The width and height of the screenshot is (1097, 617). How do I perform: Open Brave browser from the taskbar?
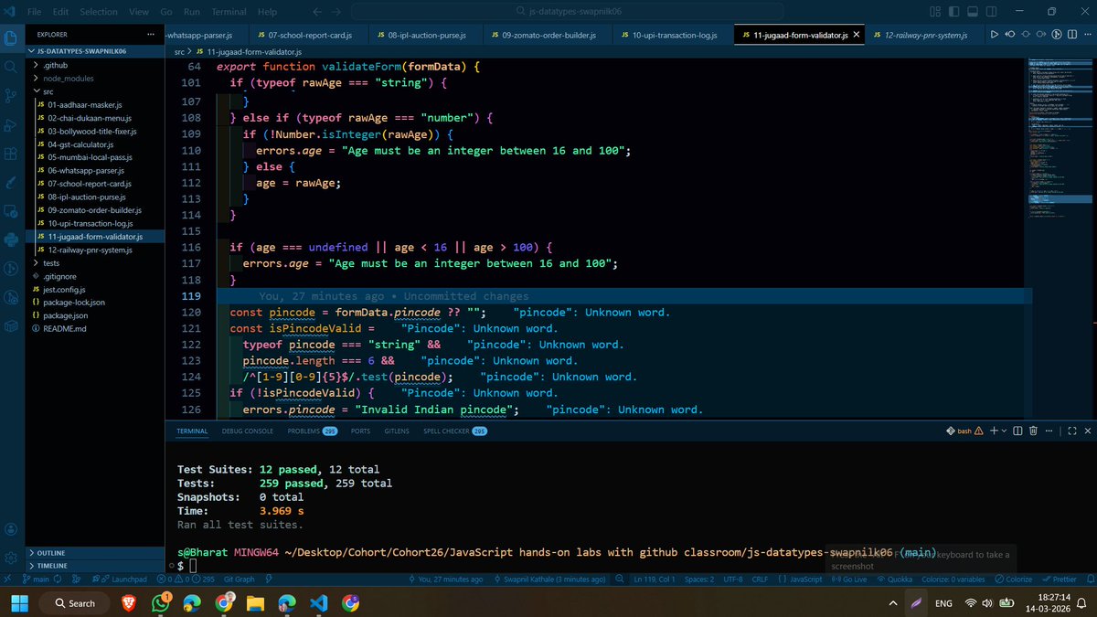click(x=128, y=602)
